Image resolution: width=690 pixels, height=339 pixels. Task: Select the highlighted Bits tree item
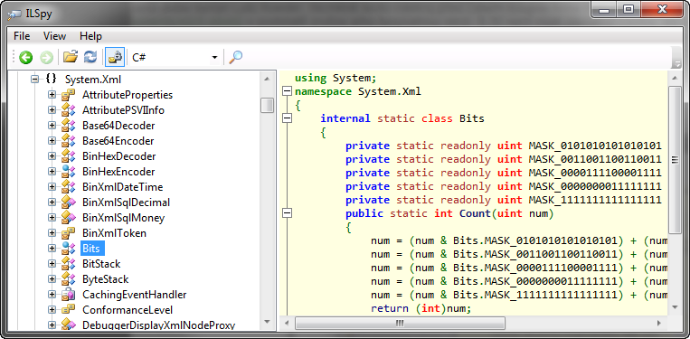coord(91,249)
